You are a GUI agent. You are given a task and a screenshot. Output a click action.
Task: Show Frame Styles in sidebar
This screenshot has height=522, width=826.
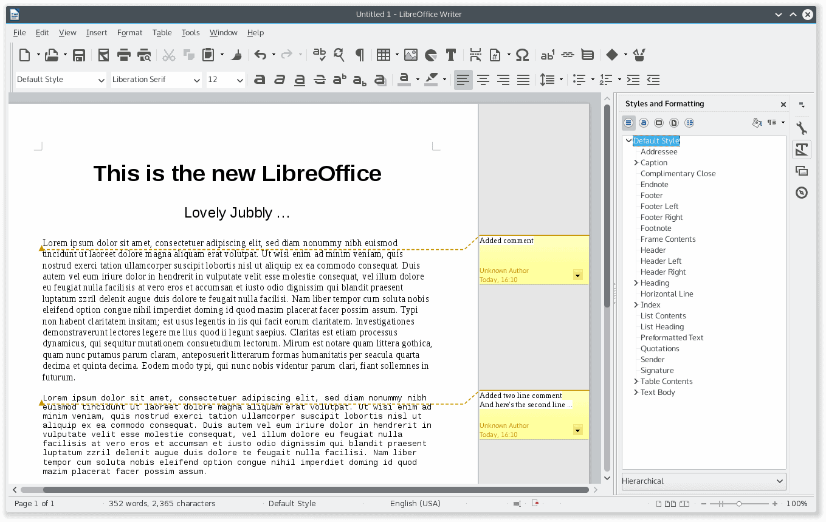click(x=659, y=123)
